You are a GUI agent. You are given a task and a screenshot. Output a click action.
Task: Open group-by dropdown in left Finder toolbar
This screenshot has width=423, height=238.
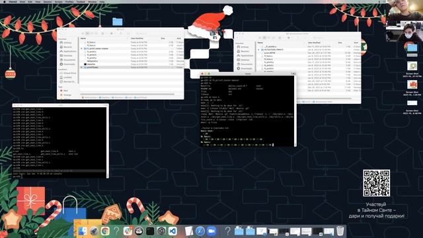pos(103,34)
